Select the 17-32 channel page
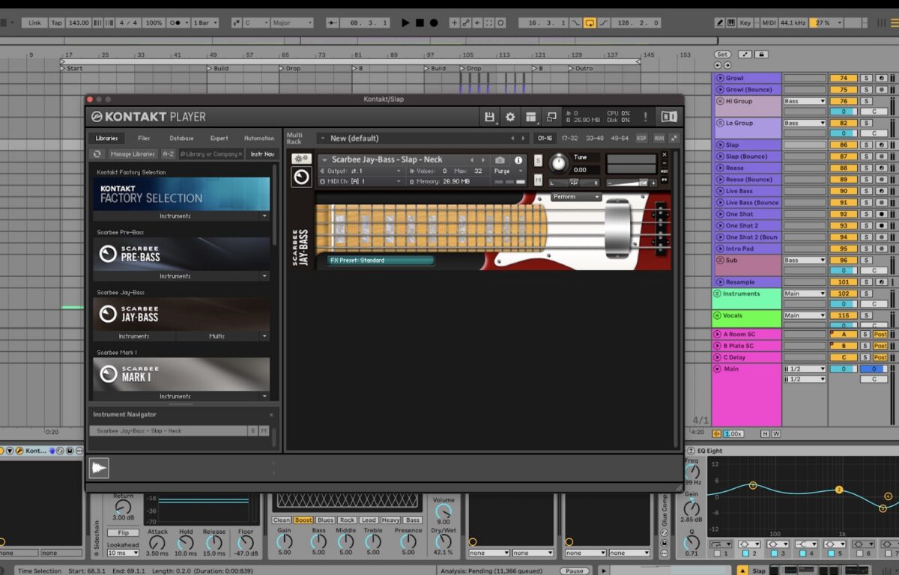This screenshot has width=899, height=575. pos(569,139)
